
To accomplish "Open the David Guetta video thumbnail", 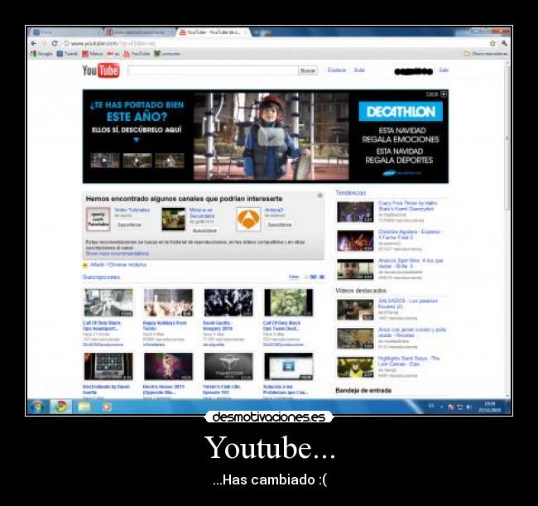I will 228,303.
